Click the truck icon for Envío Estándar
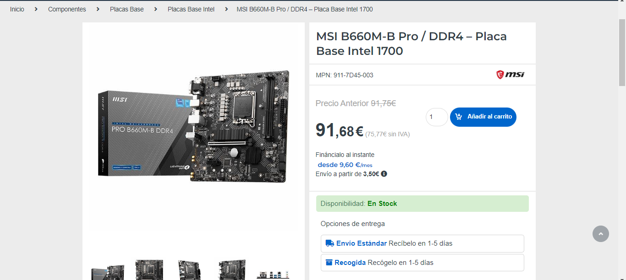Image resolution: width=626 pixels, height=280 pixels. coord(330,243)
